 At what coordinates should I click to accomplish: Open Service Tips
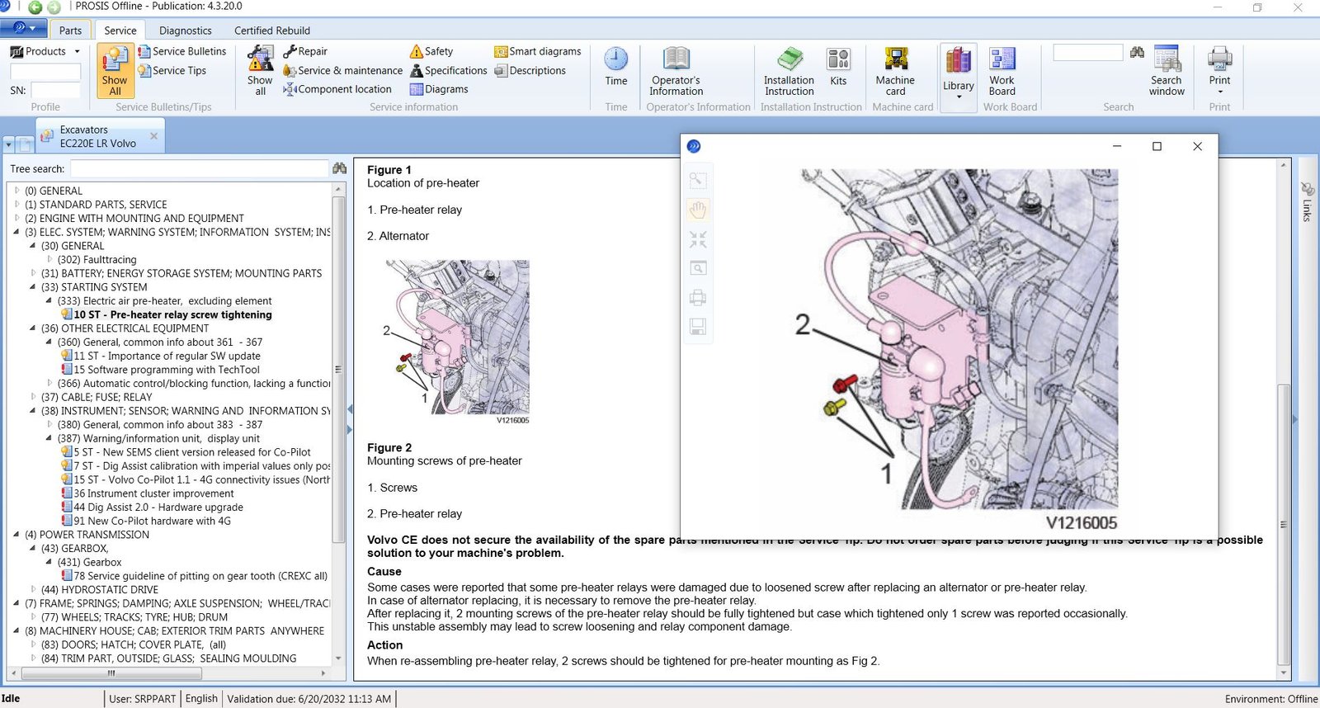coord(172,71)
